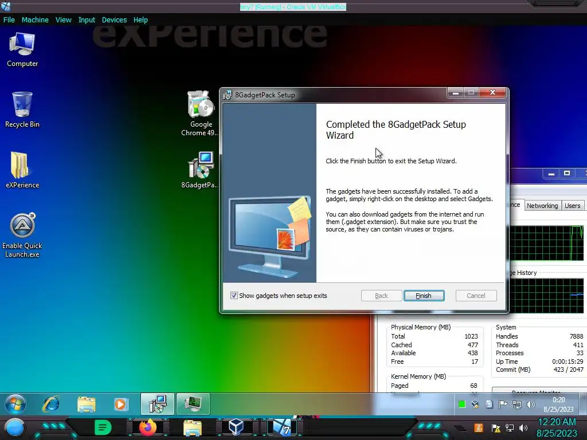Click the Cancel button in setup wizard

click(476, 296)
